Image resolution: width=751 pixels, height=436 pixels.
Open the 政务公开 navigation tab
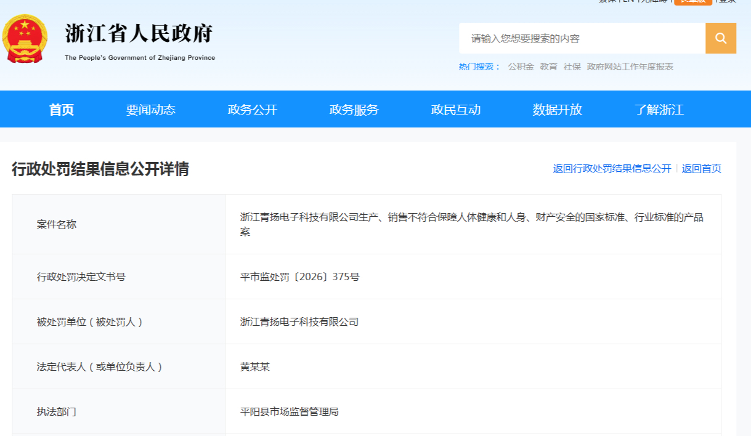coord(253,110)
